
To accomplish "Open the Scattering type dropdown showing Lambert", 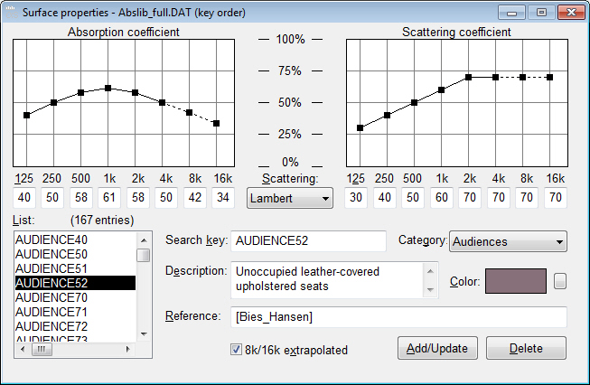I will (289, 198).
